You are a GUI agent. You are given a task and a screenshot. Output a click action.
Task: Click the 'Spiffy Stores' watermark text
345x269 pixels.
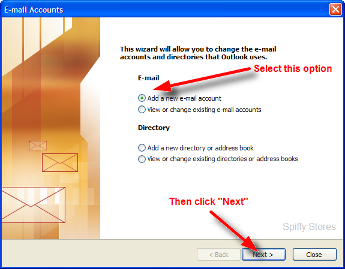pos(309,227)
